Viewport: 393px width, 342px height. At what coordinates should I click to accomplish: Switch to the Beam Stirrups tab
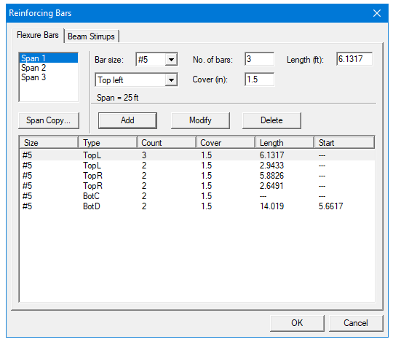pyautogui.click(x=91, y=36)
